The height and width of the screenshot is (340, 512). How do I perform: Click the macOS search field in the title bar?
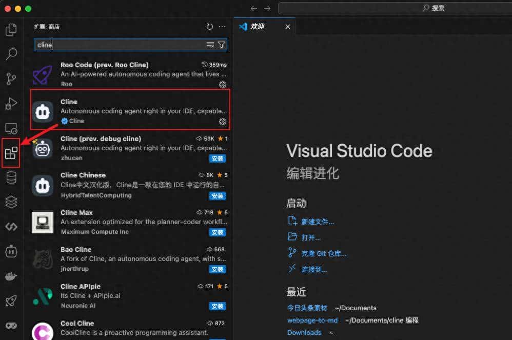(x=434, y=8)
